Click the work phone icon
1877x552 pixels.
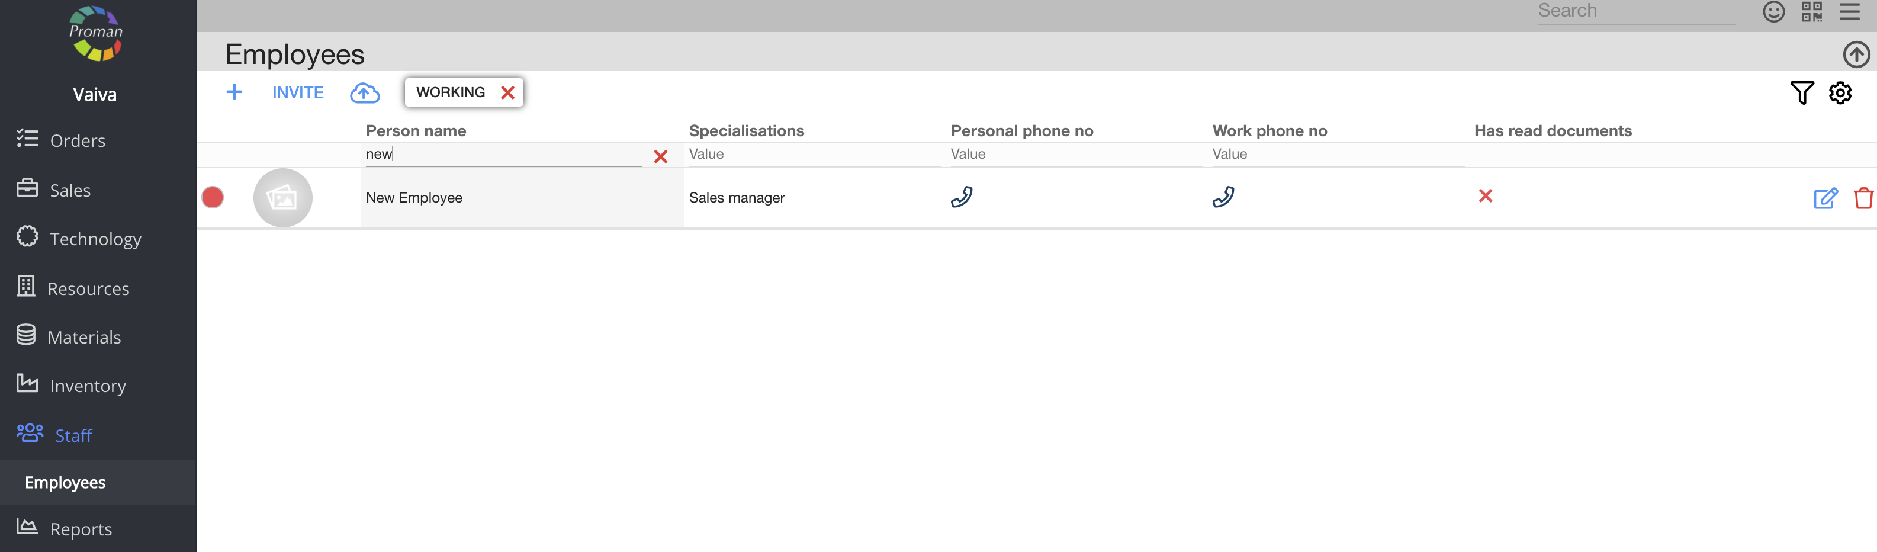(x=1223, y=197)
